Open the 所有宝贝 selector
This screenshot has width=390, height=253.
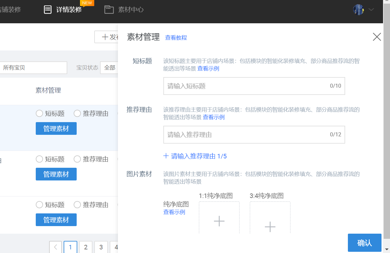(x=33, y=67)
